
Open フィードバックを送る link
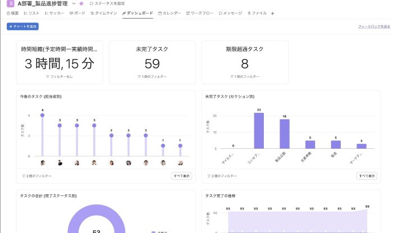374,26
